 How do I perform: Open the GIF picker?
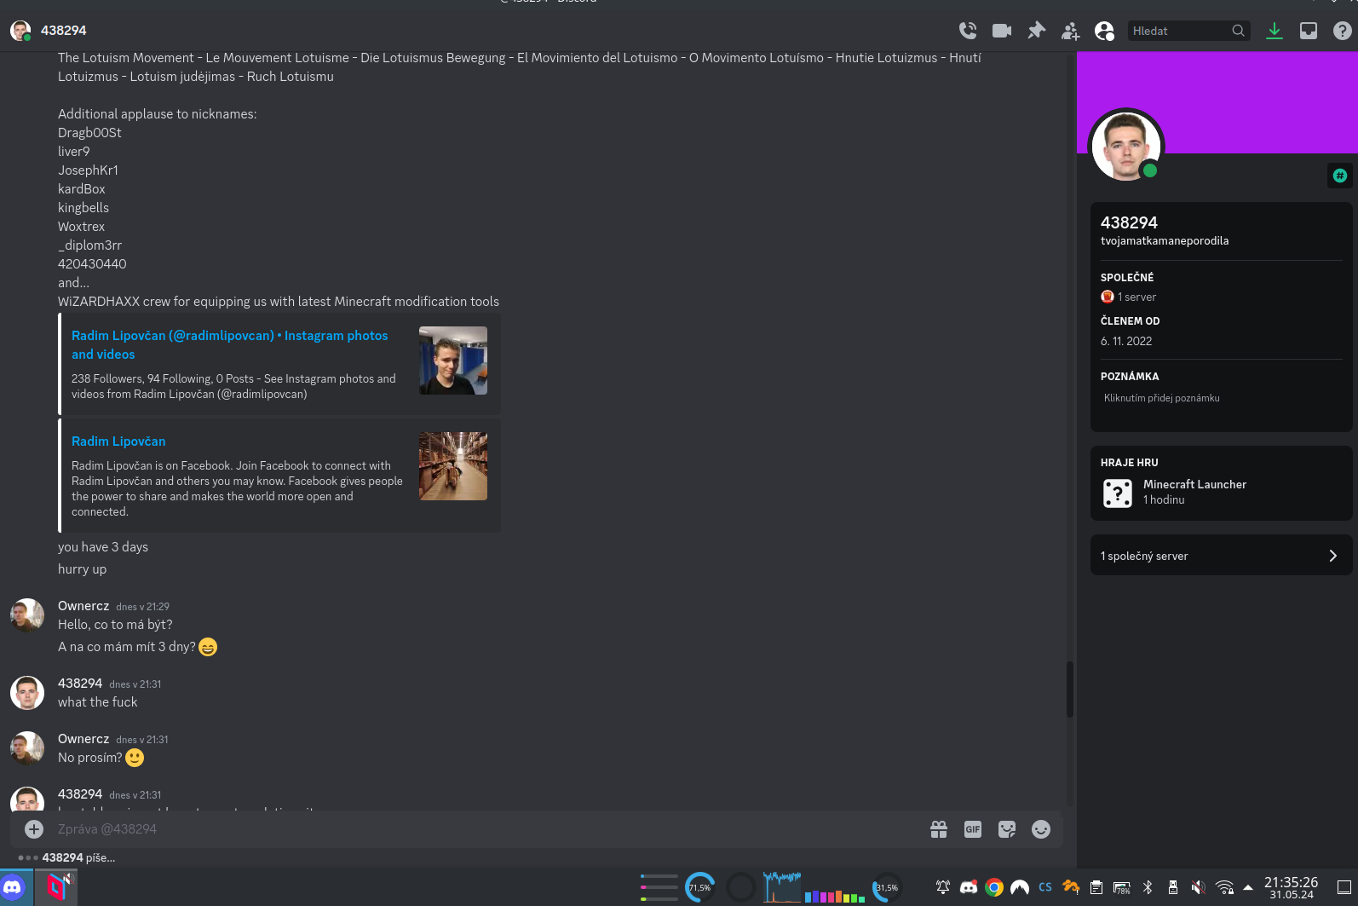tap(973, 829)
